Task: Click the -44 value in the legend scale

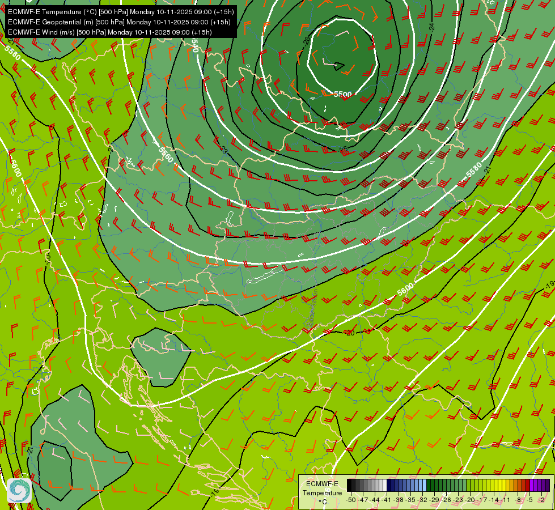Action: pyautogui.click(x=375, y=500)
